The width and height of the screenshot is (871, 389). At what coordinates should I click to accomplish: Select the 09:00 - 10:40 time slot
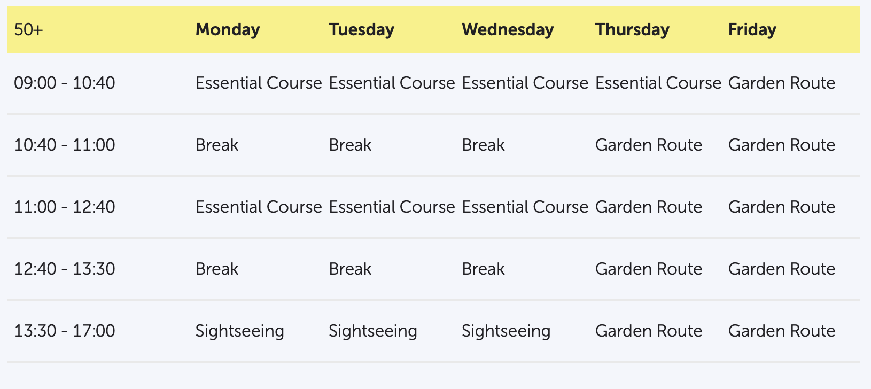[65, 83]
